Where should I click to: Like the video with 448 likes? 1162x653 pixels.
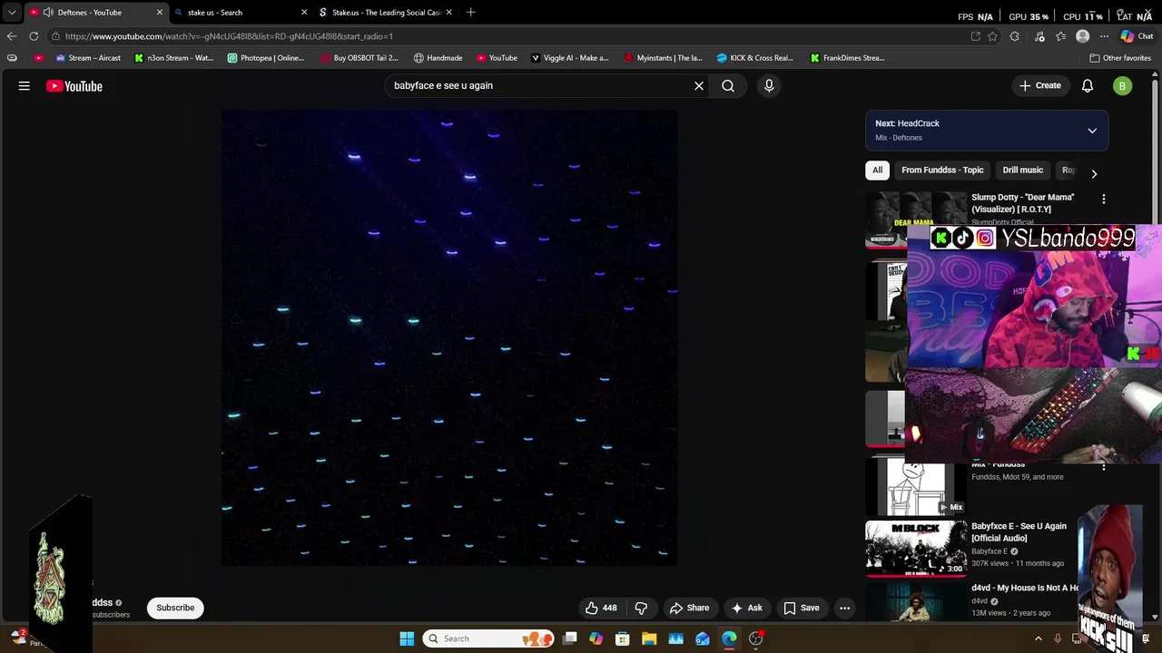(x=601, y=608)
